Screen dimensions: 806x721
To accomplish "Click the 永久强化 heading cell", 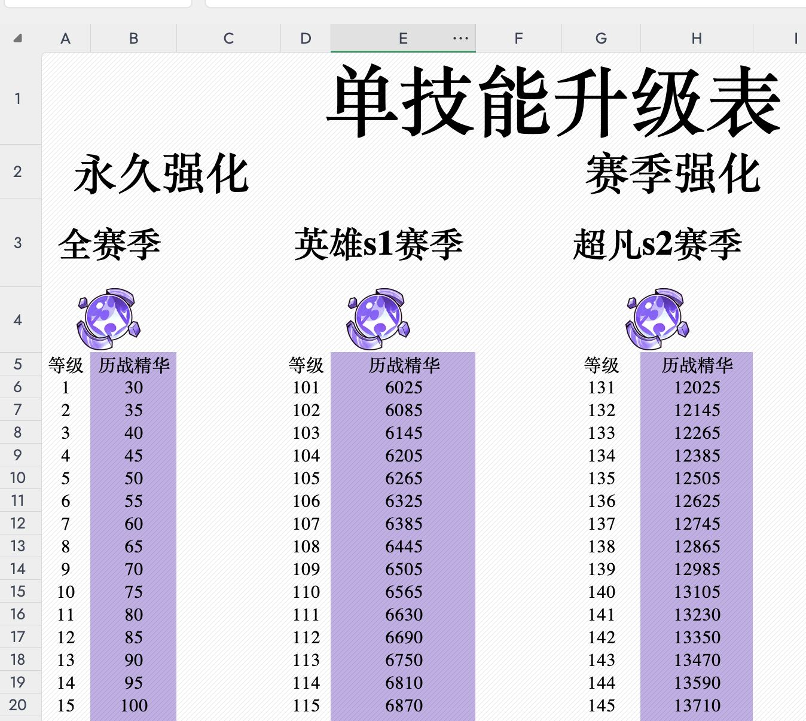I will 161,173.
